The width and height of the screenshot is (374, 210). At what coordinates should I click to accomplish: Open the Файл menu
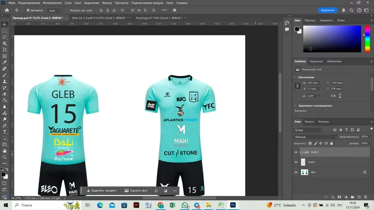[x=12, y=3]
